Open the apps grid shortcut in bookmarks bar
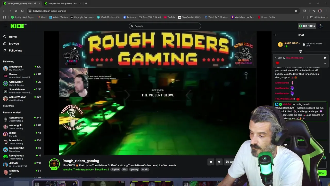Image resolution: width=330 pixels, height=186 pixels. 4,17
